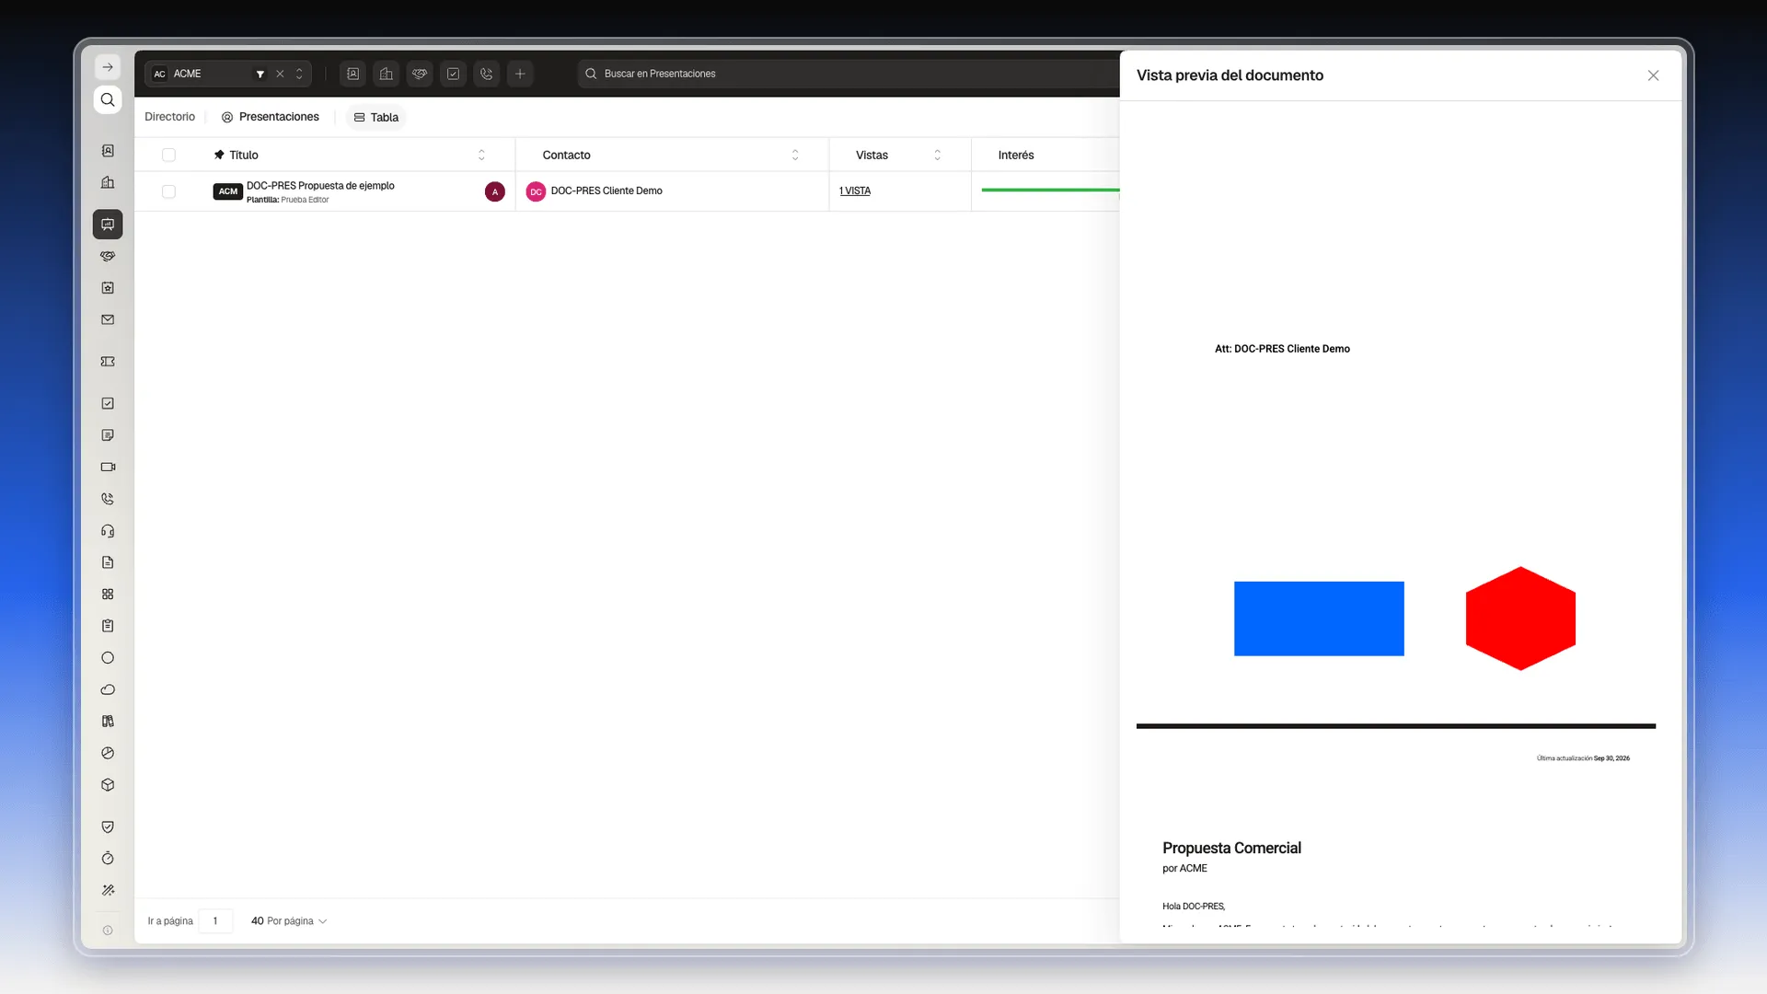Image resolution: width=1767 pixels, height=994 pixels.
Task: Open the DOC-PRES Cliente Demo contact
Action: point(606,191)
